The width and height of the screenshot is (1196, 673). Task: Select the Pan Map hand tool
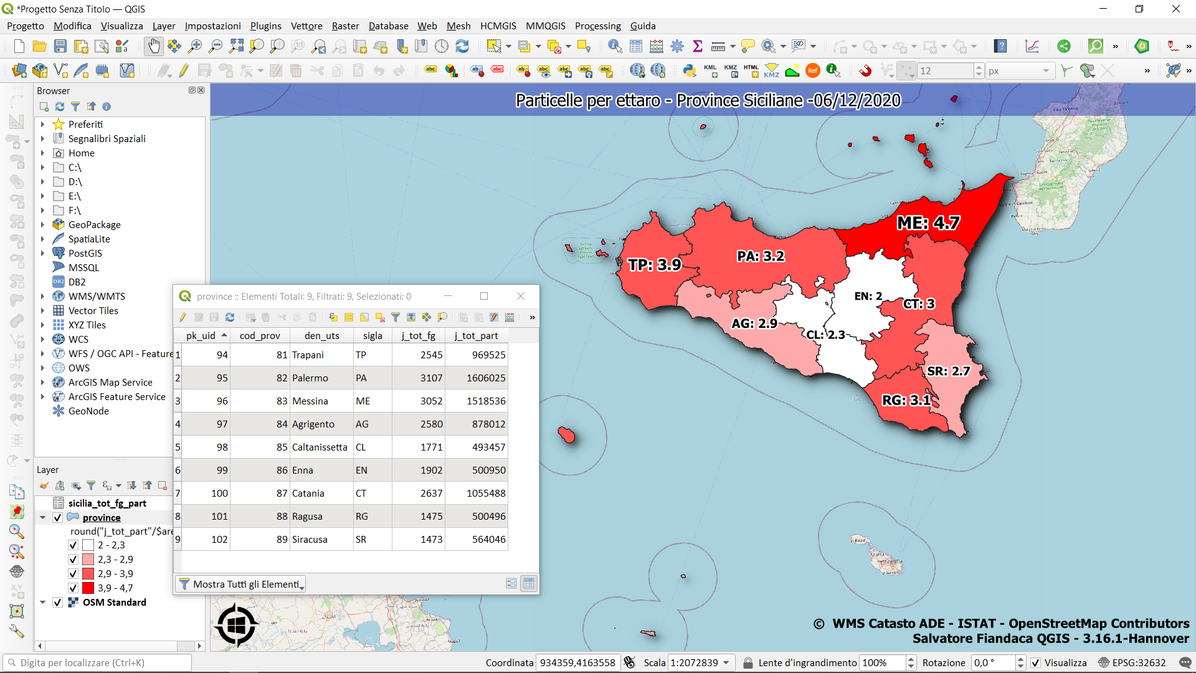pyautogui.click(x=153, y=46)
